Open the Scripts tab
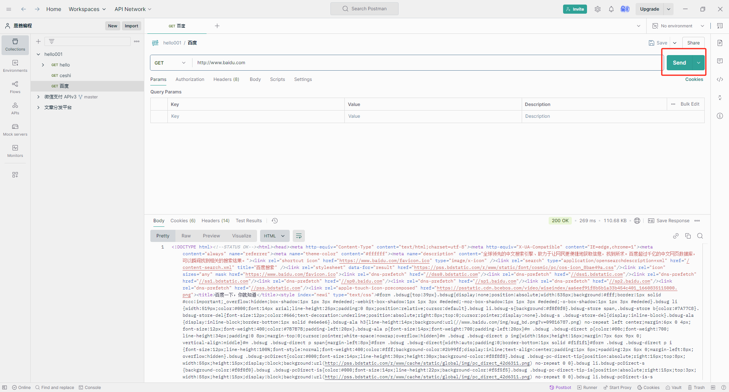This screenshot has height=392, width=729. click(278, 79)
